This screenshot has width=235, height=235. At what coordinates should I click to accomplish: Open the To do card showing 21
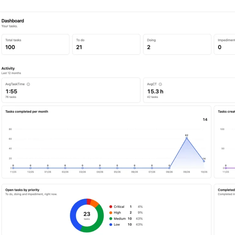[x=106, y=44]
